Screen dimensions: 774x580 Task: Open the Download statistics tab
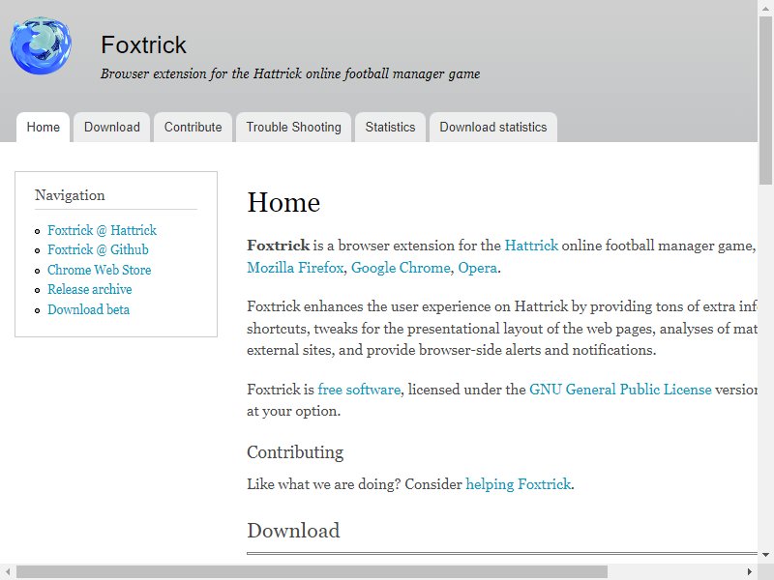[x=493, y=128]
